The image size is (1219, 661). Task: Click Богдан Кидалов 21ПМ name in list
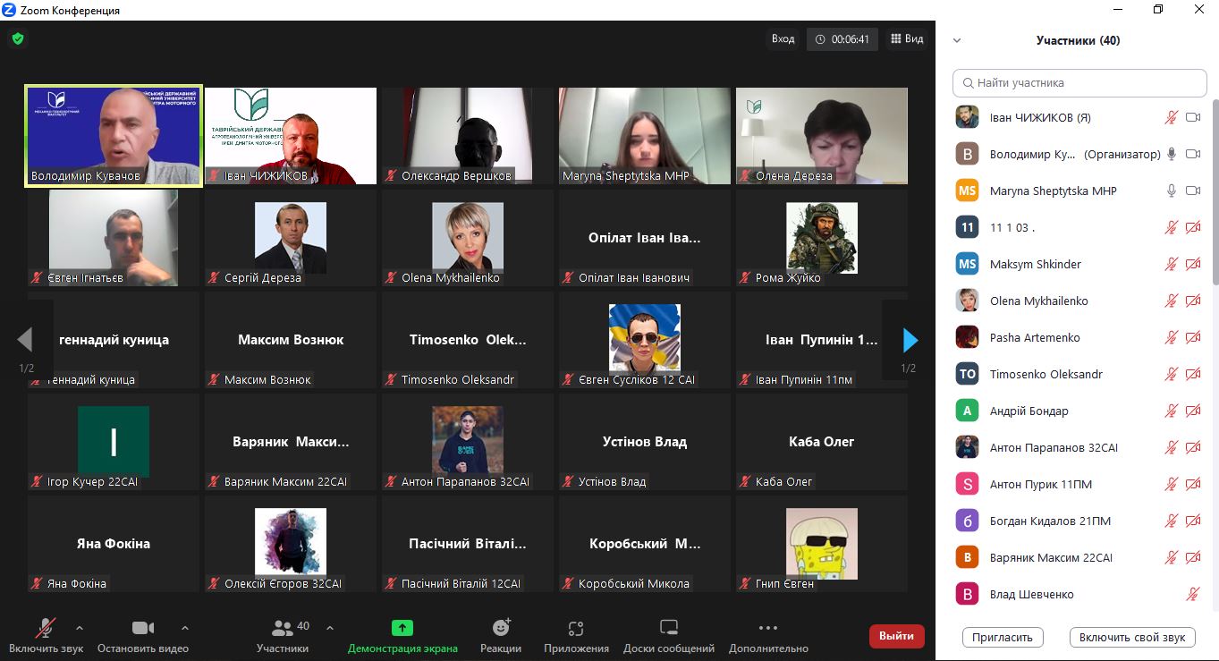1051,521
